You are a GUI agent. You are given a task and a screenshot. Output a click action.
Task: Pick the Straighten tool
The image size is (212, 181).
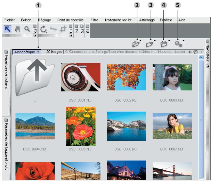point(53,29)
